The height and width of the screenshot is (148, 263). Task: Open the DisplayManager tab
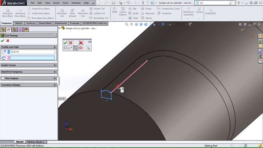click(x=26, y=30)
